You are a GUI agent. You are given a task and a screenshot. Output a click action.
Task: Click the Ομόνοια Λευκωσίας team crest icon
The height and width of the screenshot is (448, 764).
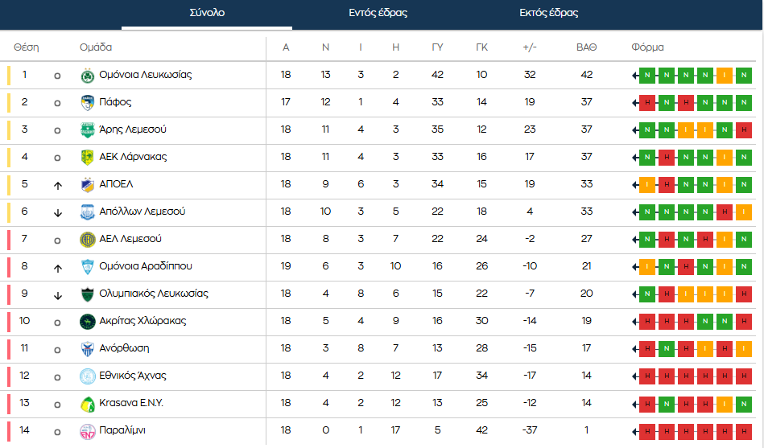coord(87,76)
